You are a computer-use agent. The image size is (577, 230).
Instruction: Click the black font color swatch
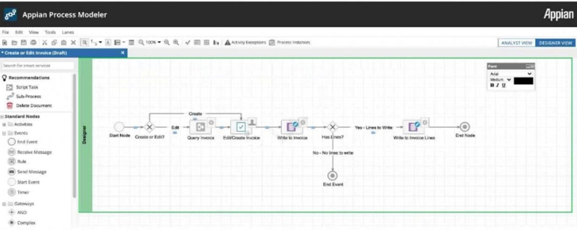pos(523,81)
